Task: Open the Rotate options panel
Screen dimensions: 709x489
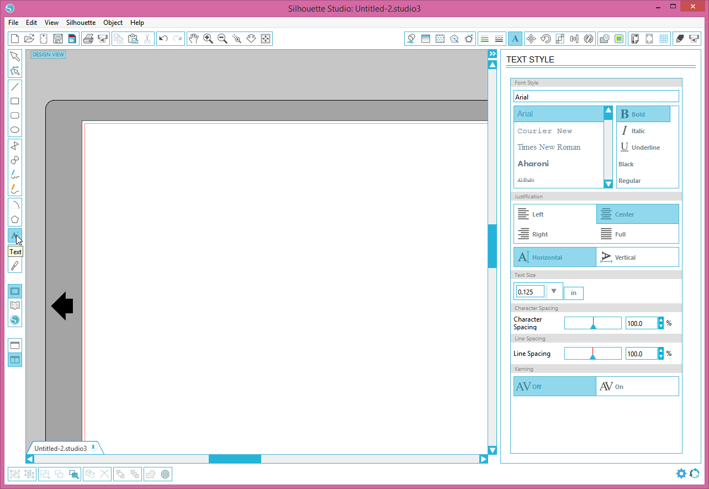Action: click(x=546, y=39)
